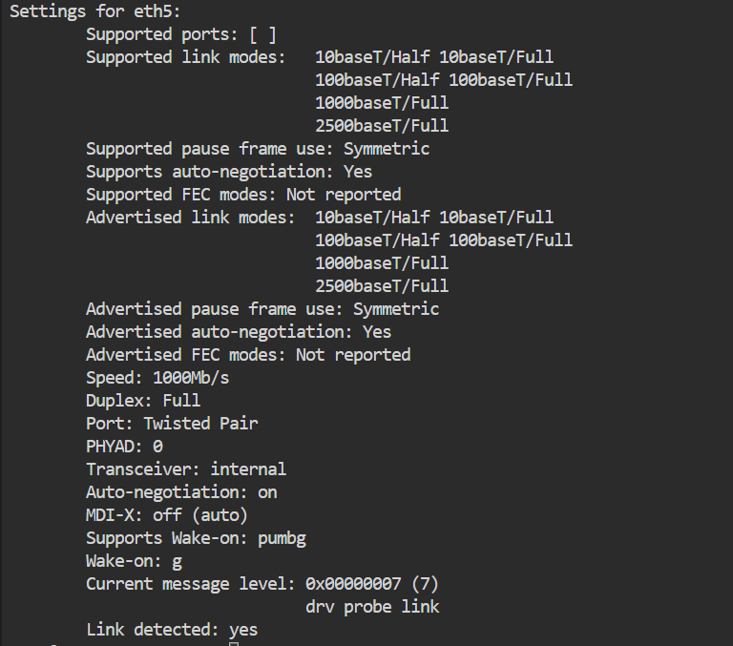This screenshot has width=733, height=646.
Task: Click 'Advertised pause frame use: Symmetric' line
Action: [x=262, y=309]
